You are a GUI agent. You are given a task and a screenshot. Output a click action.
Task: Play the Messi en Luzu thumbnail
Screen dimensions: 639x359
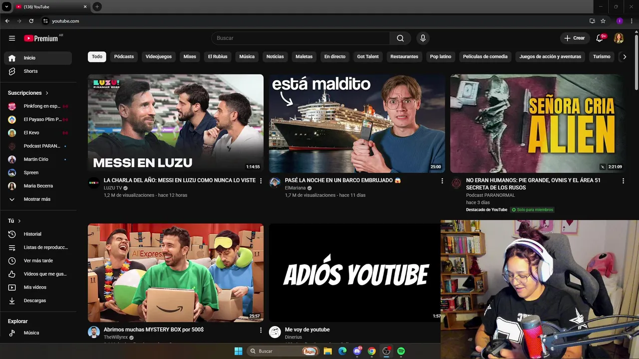[x=176, y=124]
